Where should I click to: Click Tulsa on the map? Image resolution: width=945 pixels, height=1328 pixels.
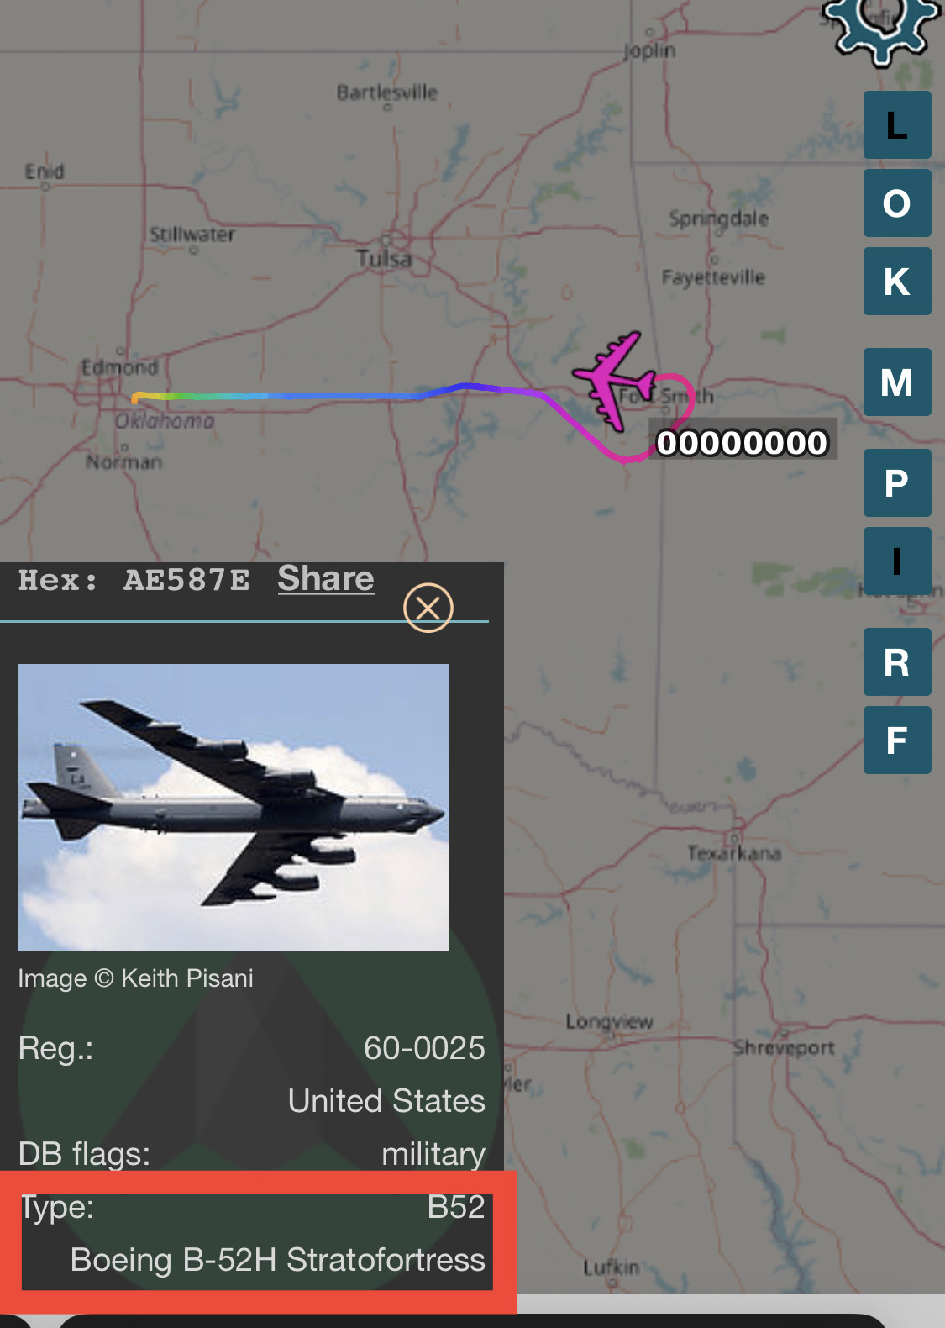(384, 258)
